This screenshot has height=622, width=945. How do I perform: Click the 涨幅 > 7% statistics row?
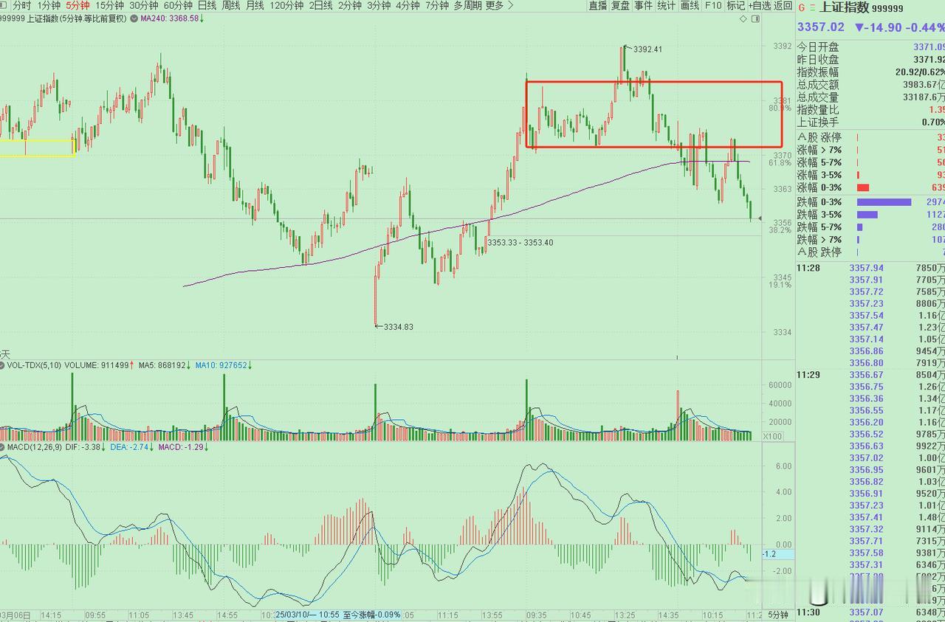point(870,150)
